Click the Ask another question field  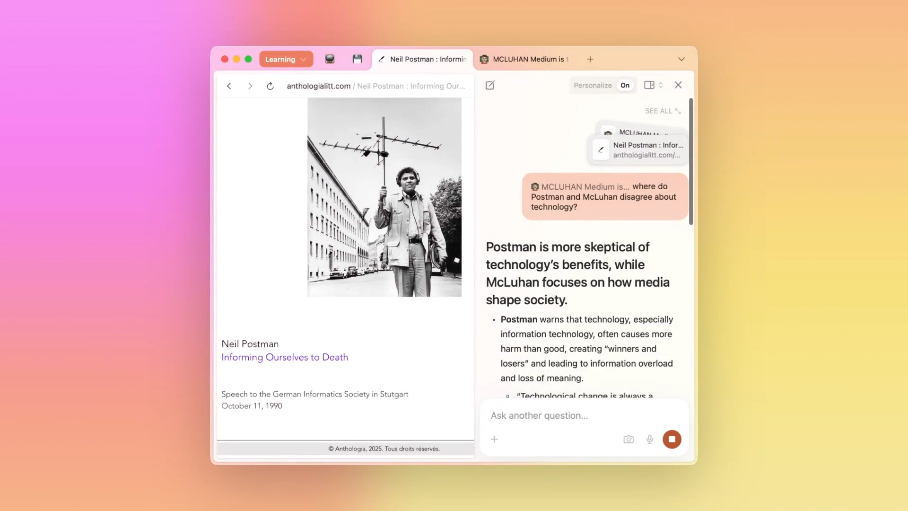pos(539,415)
